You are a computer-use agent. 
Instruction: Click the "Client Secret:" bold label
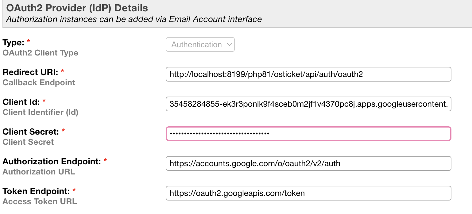(31, 132)
